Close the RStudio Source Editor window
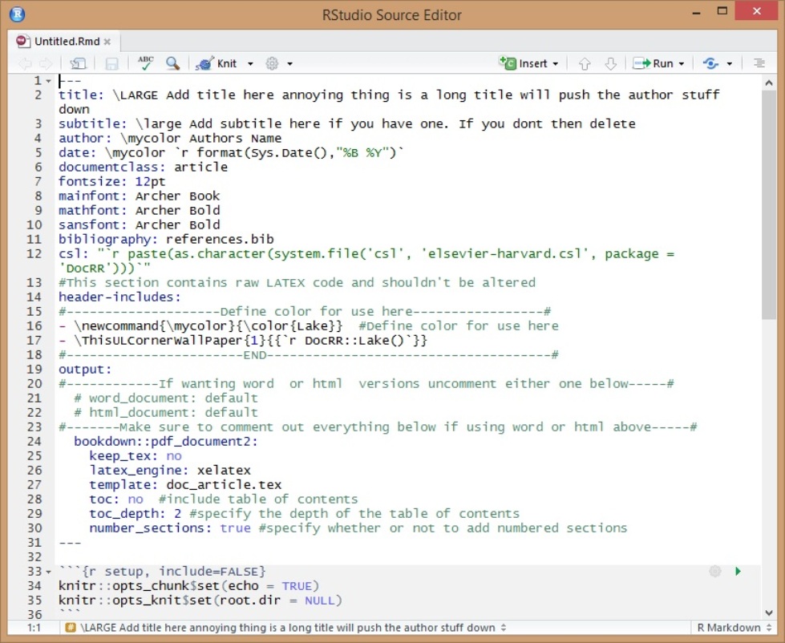The image size is (785, 643). click(x=756, y=11)
